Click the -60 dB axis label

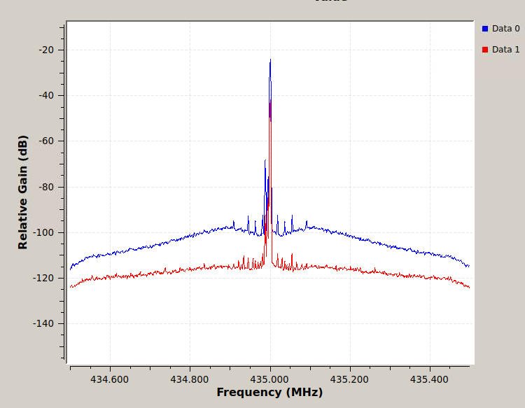pyautogui.click(x=46, y=141)
